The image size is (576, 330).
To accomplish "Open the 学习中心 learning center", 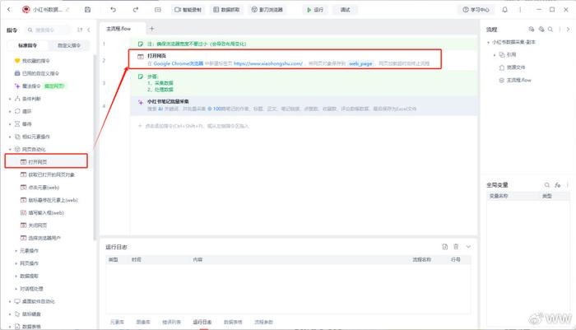I will pyautogui.click(x=476, y=10).
